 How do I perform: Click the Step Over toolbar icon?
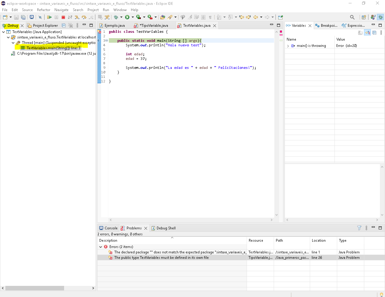tap(84, 17)
